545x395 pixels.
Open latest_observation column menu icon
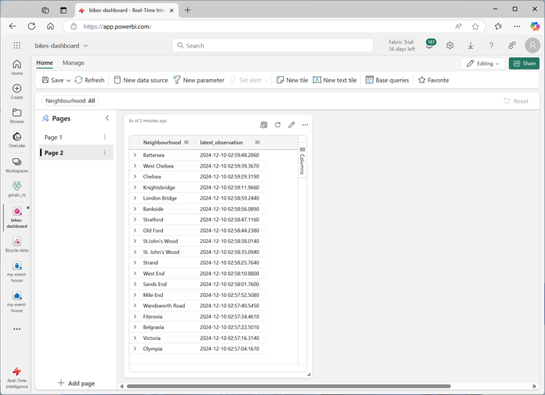pos(258,142)
